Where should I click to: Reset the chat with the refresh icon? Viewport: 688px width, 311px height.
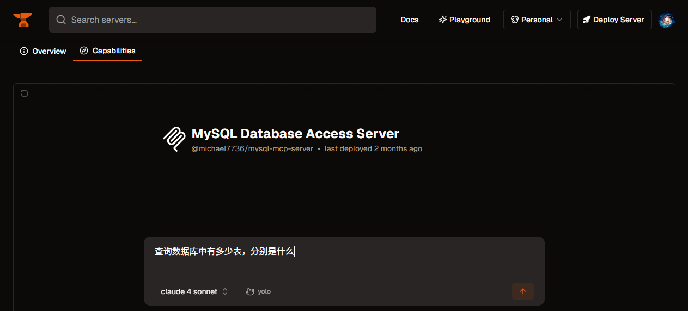click(24, 94)
